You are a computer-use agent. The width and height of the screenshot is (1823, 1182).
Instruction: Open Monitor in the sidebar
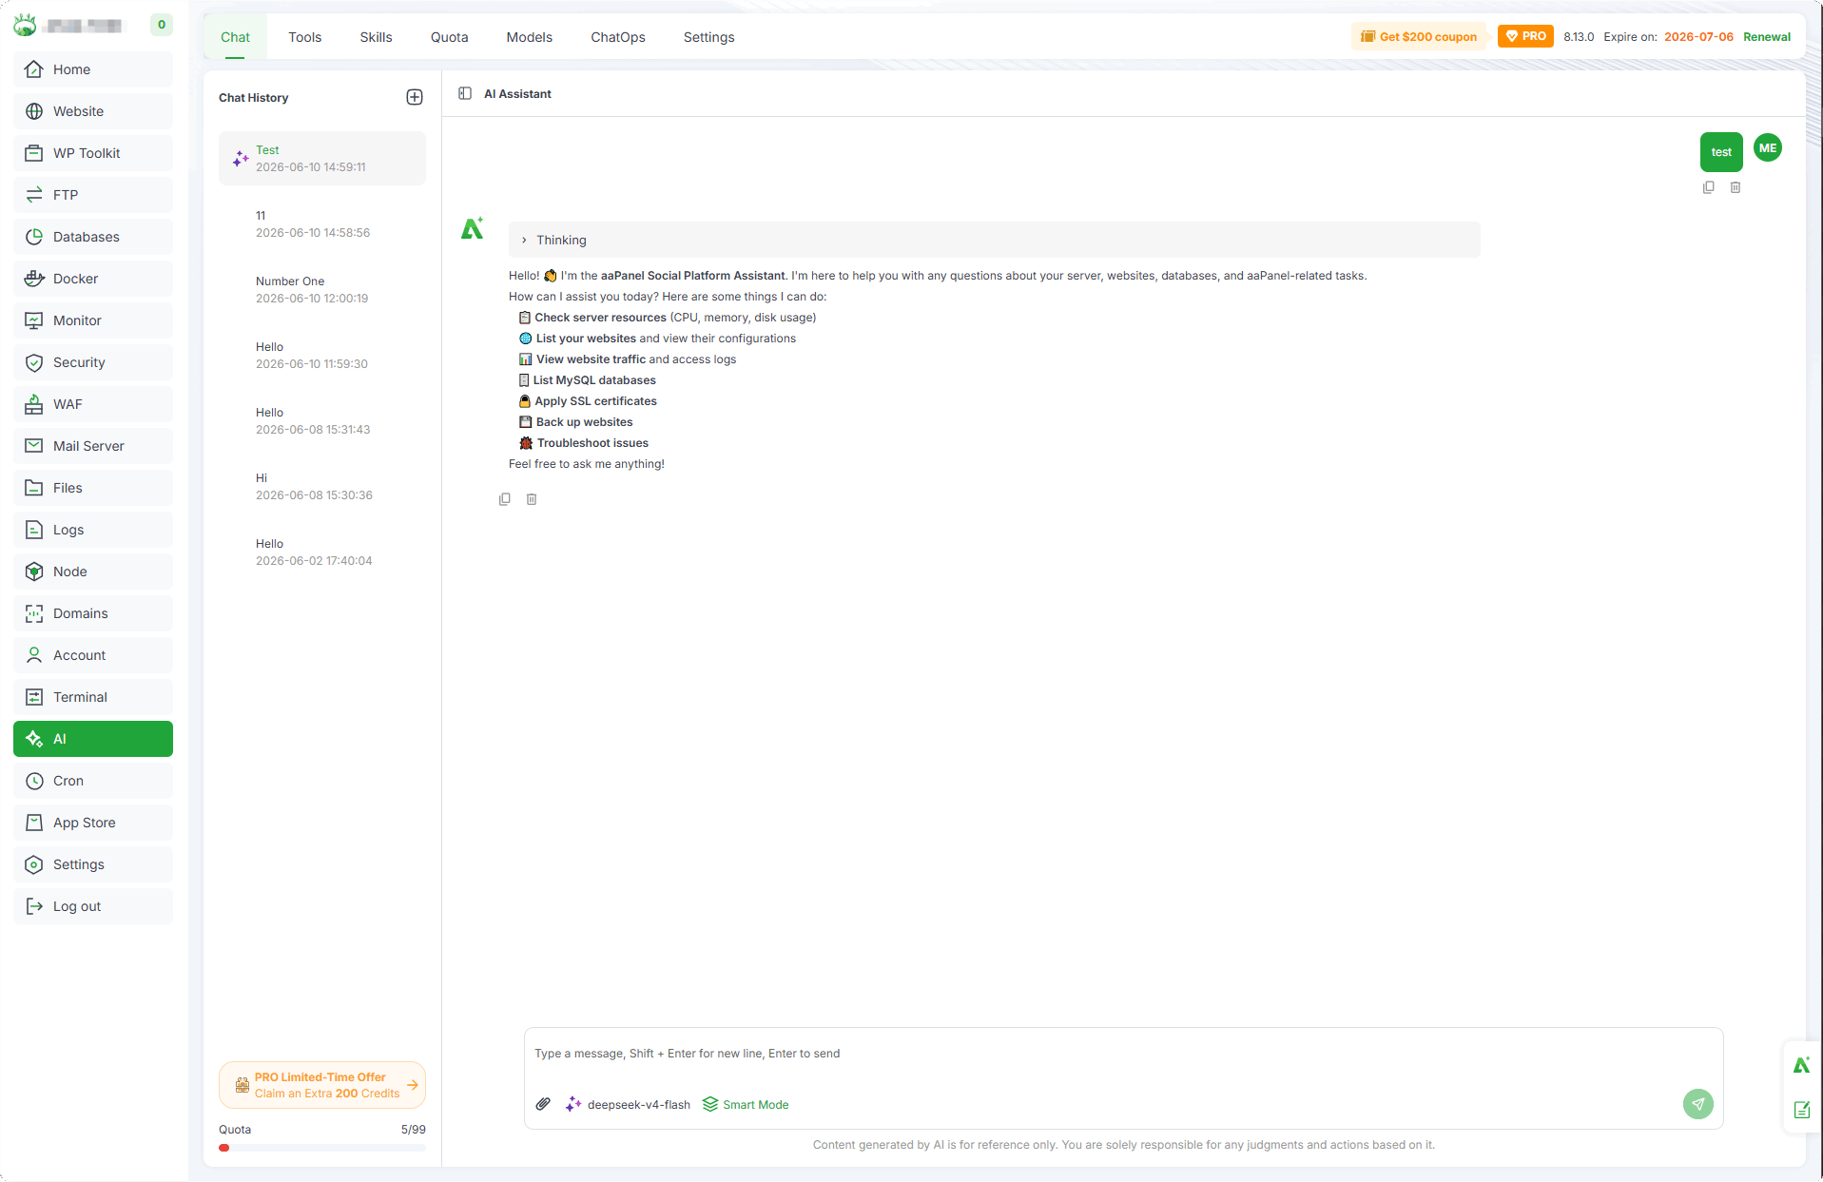(93, 320)
